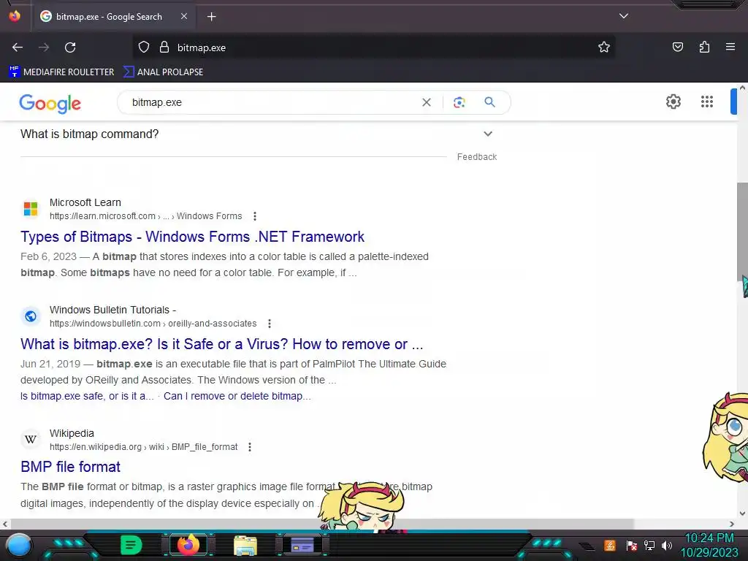Close the bitmap.exe Google Search tab
The image size is (748, 561).
[184, 16]
